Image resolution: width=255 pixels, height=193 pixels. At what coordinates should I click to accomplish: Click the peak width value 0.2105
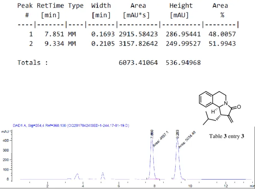(x=103, y=44)
